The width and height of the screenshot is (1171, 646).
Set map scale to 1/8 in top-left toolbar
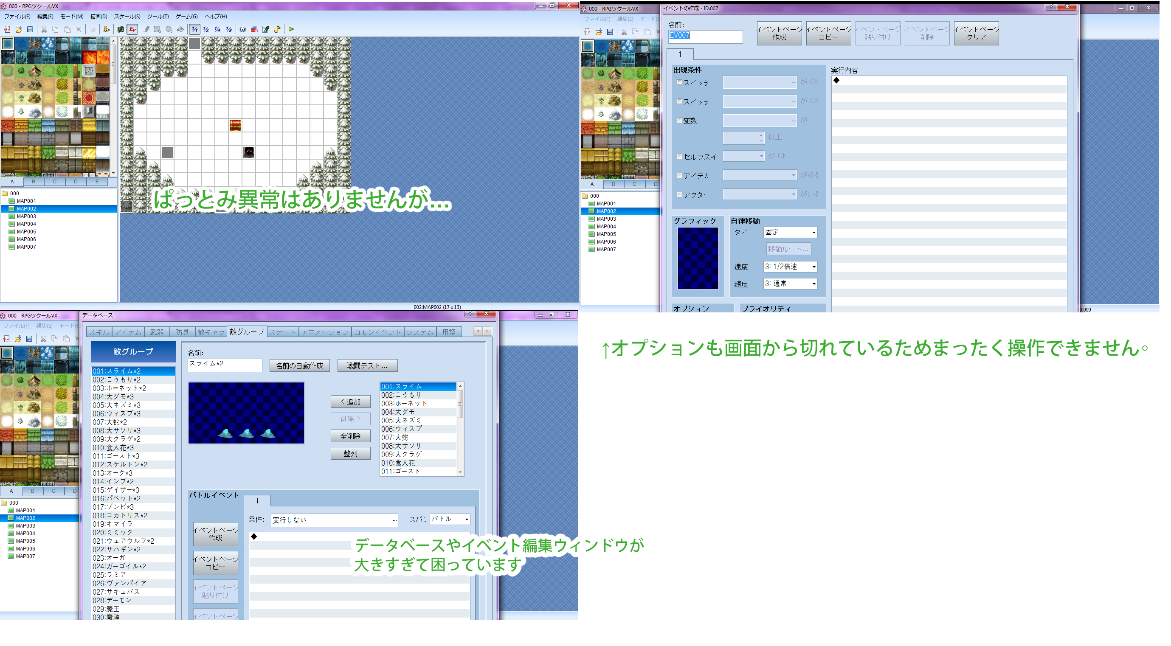[x=229, y=30]
